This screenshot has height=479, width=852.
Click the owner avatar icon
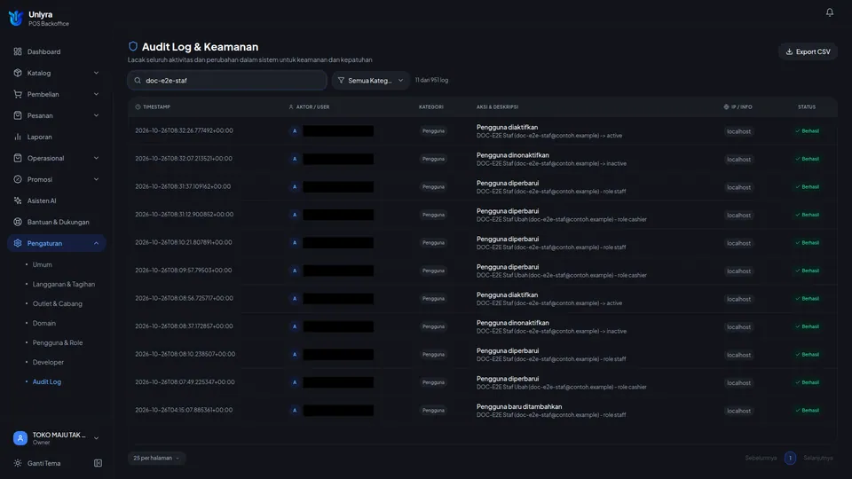pyautogui.click(x=20, y=437)
